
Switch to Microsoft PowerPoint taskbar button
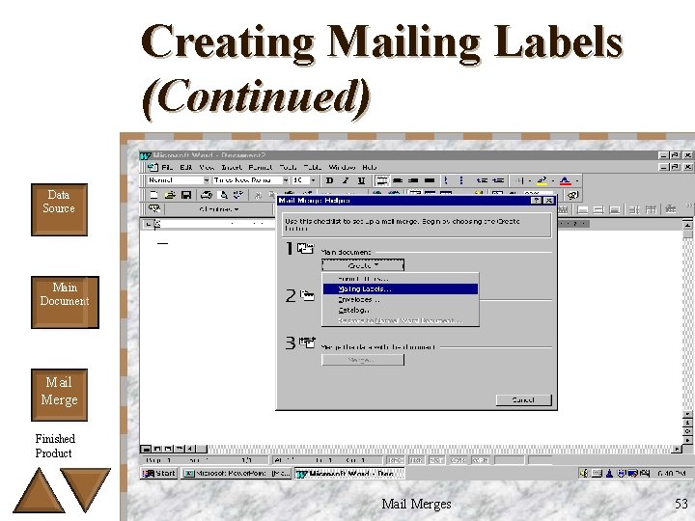pyautogui.click(x=236, y=474)
